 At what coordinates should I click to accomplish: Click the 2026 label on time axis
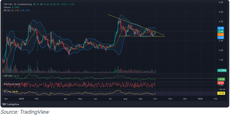point(200,99)
